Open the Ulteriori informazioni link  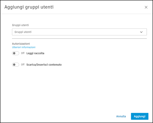coord(23,47)
